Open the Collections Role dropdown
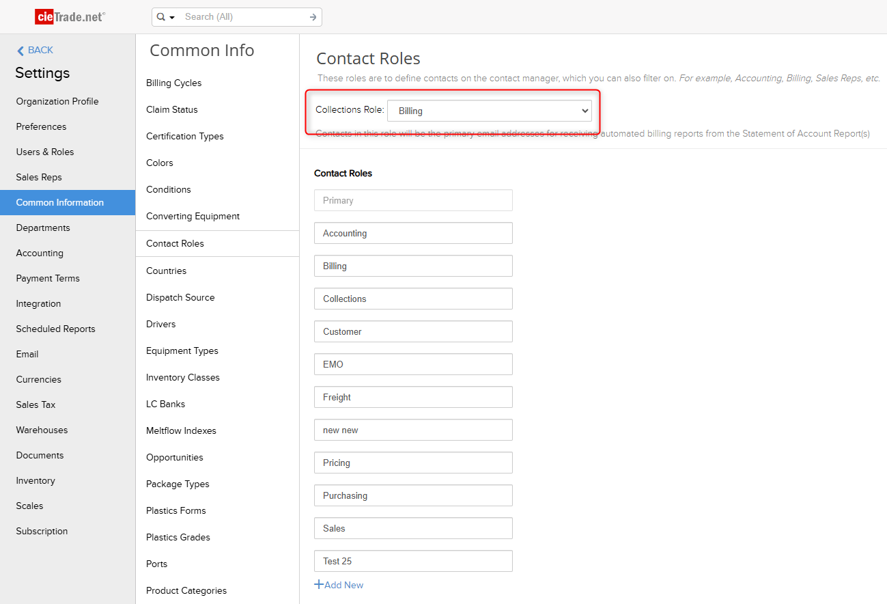Screen dimensions: 887x604 pyautogui.click(x=490, y=111)
